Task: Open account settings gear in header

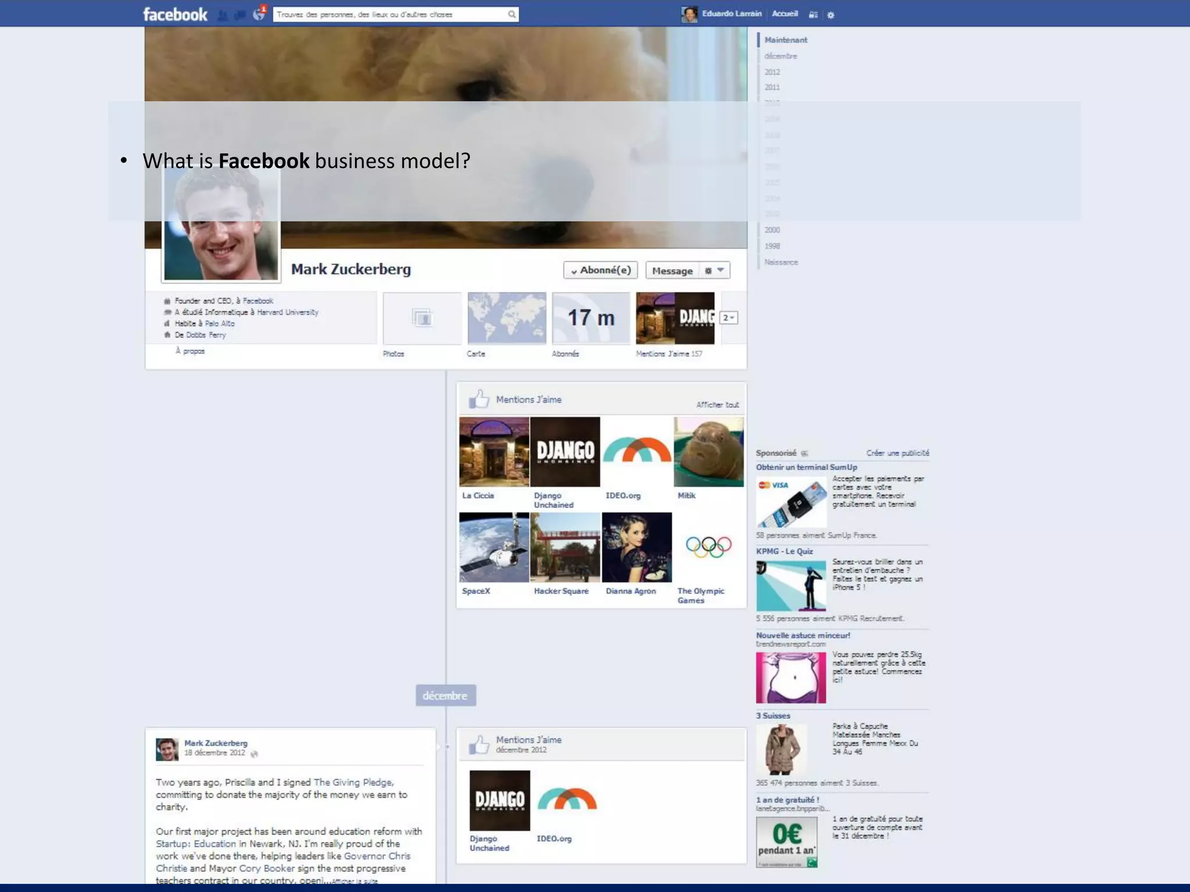Action: pos(830,15)
